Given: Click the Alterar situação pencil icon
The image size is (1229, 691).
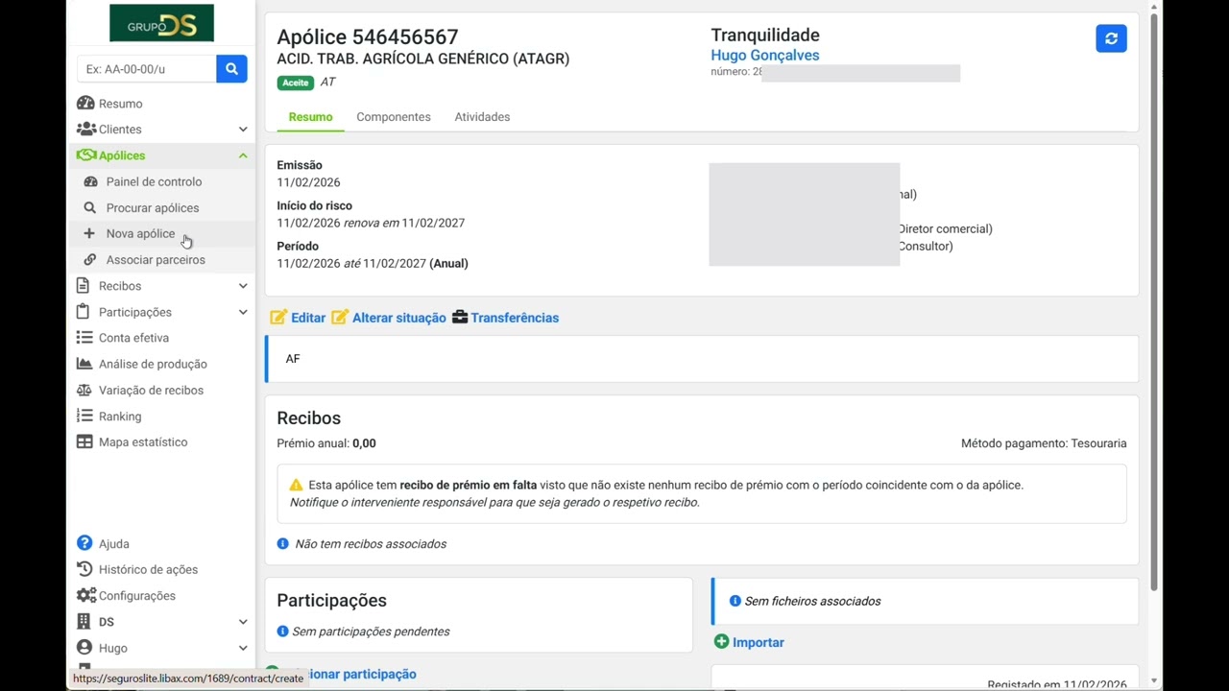Looking at the screenshot, I should coord(340,318).
